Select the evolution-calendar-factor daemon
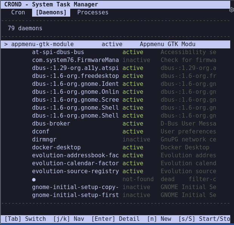Viewport: 234px width, 225px height. tap(75, 163)
